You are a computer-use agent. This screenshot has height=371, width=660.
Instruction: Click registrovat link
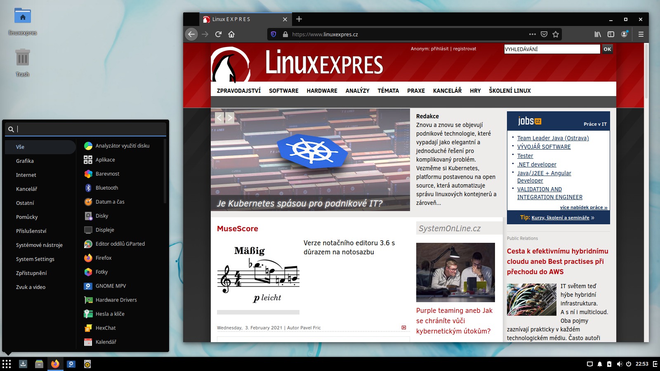pyautogui.click(x=464, y=49)
